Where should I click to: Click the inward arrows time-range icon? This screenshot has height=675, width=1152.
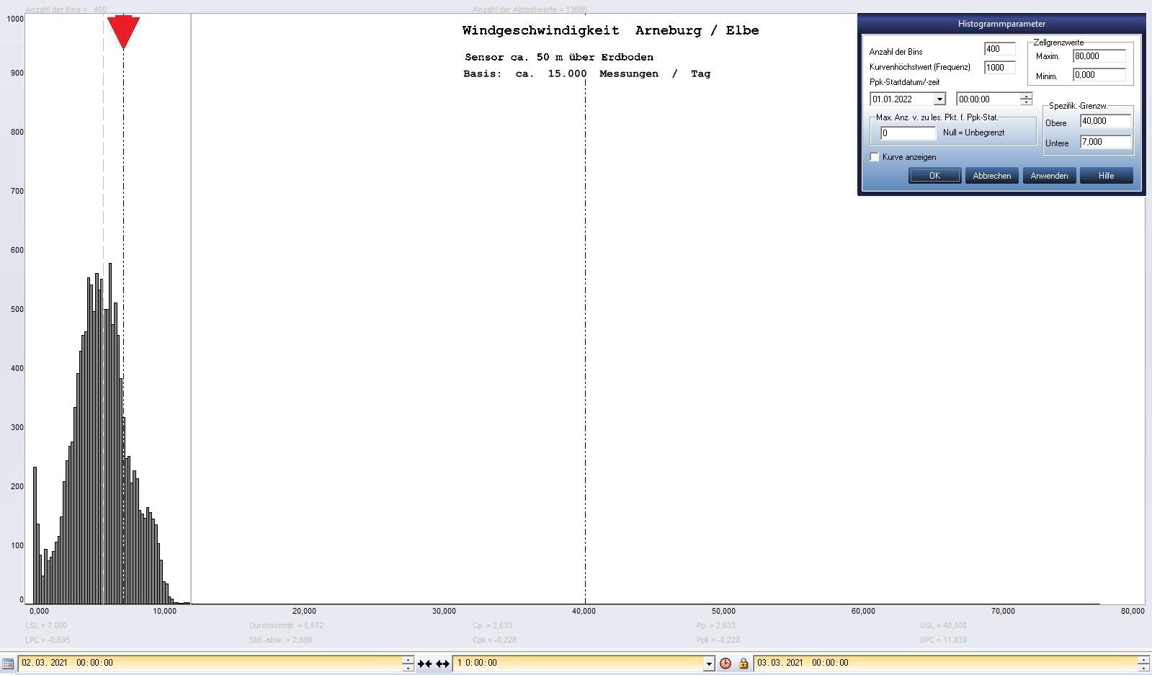tap(424, 663)
